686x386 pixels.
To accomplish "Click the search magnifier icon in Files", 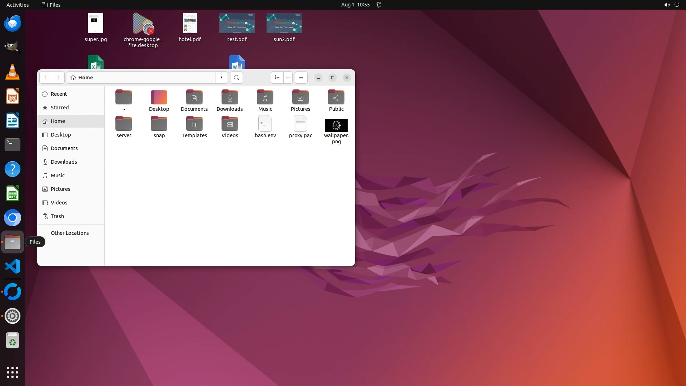I will pyautogui.click(x=236, y=78).
